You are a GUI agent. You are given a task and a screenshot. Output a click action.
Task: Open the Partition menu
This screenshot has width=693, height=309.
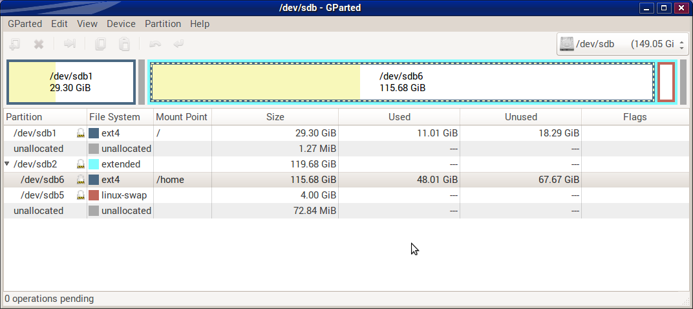click(163, 24)
